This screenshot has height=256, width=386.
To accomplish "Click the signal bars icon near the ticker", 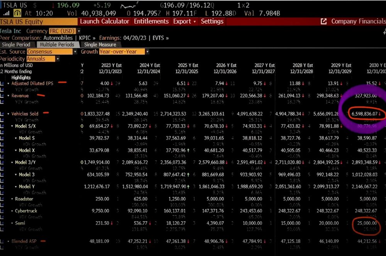I will click(6, 13).
